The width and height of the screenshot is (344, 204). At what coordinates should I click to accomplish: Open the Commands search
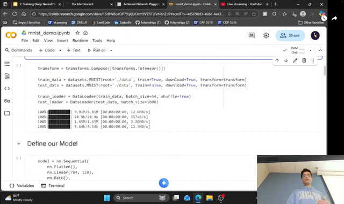point(19,50)
